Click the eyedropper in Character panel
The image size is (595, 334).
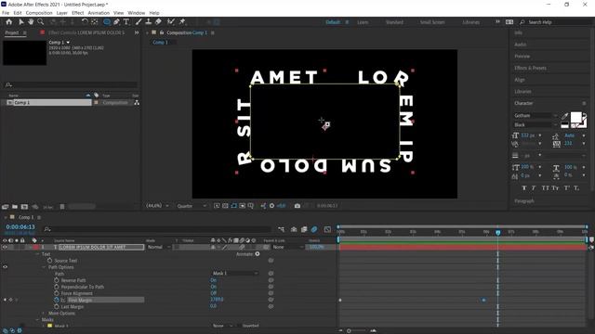(564, 116)
